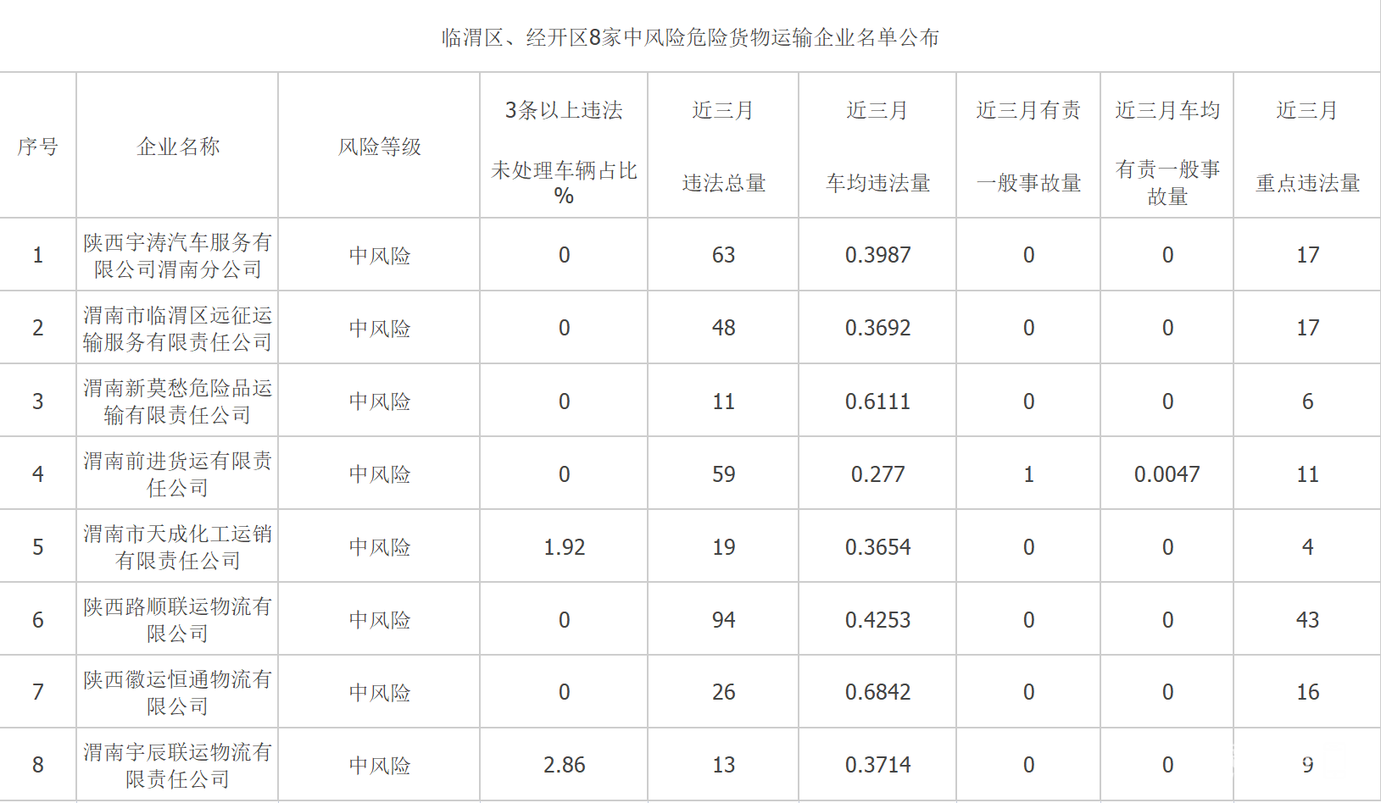Select the 渭南宇辰联运物流有限责任公司 entry
Image resolution: width=1381 pixels, height=803 pixels.
pyautogui.click(x=177, y=765)
